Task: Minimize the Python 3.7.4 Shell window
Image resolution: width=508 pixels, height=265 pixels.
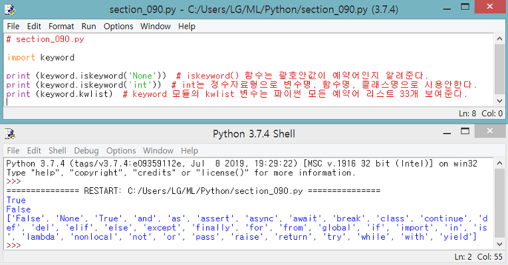Action: coord(447,132)
